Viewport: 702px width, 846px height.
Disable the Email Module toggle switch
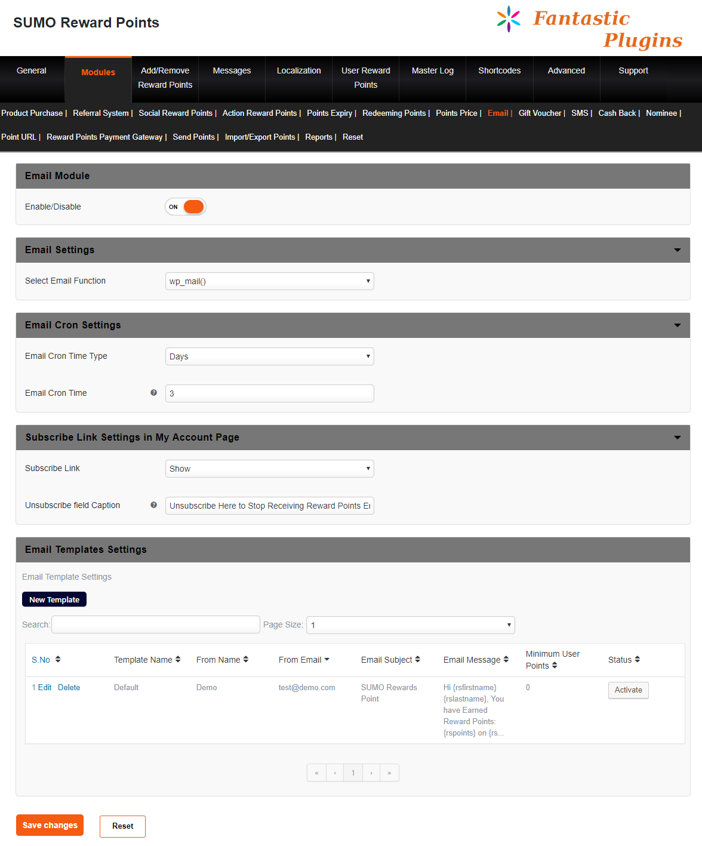click(186, 207)
